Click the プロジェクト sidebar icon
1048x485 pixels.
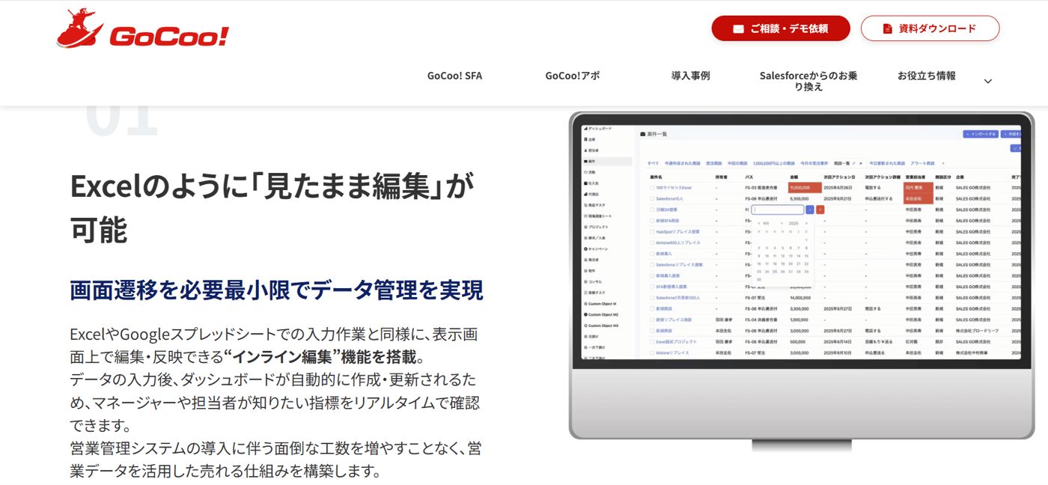585,227
